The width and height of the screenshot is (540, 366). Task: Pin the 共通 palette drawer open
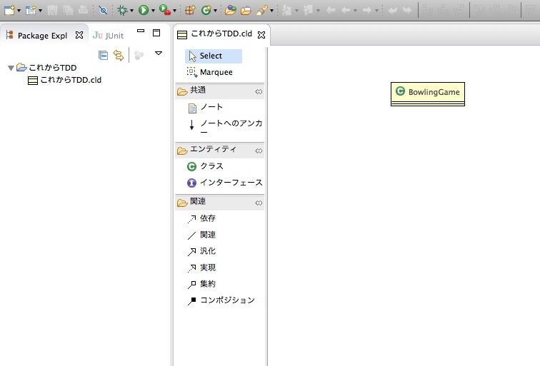[259, 92]
